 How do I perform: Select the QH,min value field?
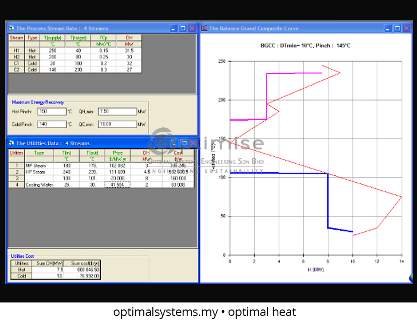click(117, 112)
